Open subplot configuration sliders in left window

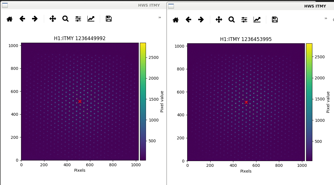(x=78, y=19)
